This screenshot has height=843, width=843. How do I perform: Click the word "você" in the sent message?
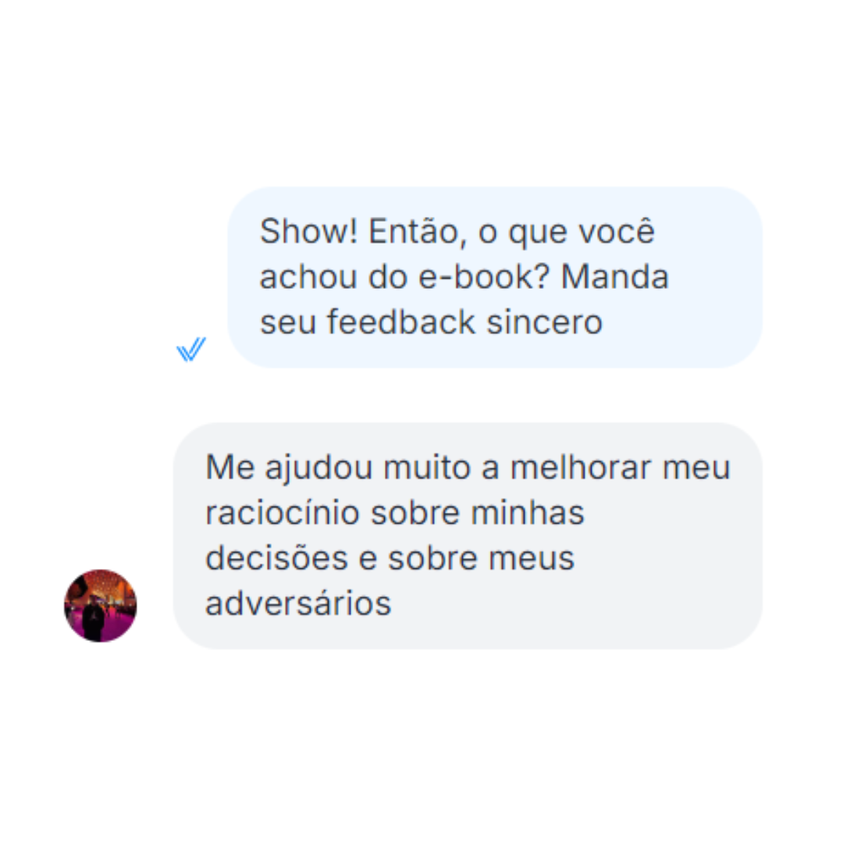pos(617,231)
